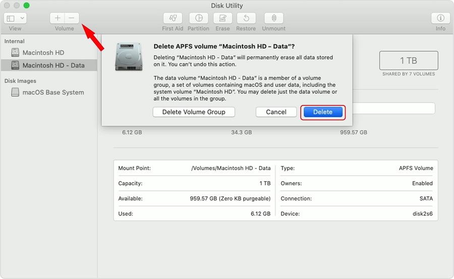The height and width of the screenshot is (279, 454).
Task: Click the Macintosh HD drive icon
Action: [x=15, y=52]
